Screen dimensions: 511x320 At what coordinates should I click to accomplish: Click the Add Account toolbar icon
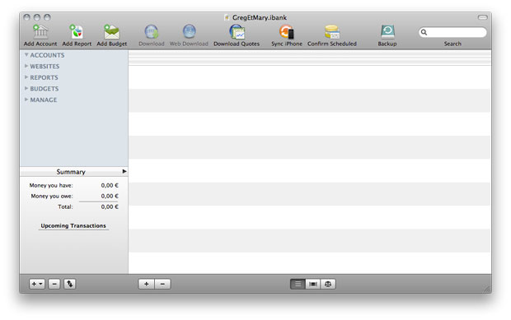click(40, 32)
